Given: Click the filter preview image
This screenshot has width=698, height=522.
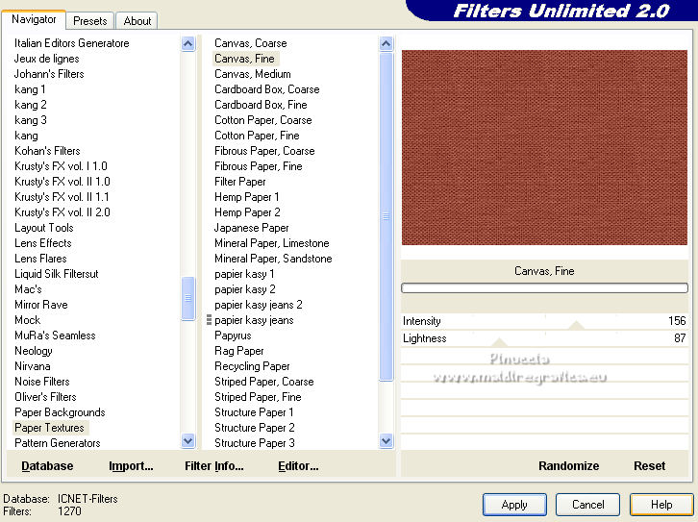Looking at the screenshot, I should (x=544, y=147).
